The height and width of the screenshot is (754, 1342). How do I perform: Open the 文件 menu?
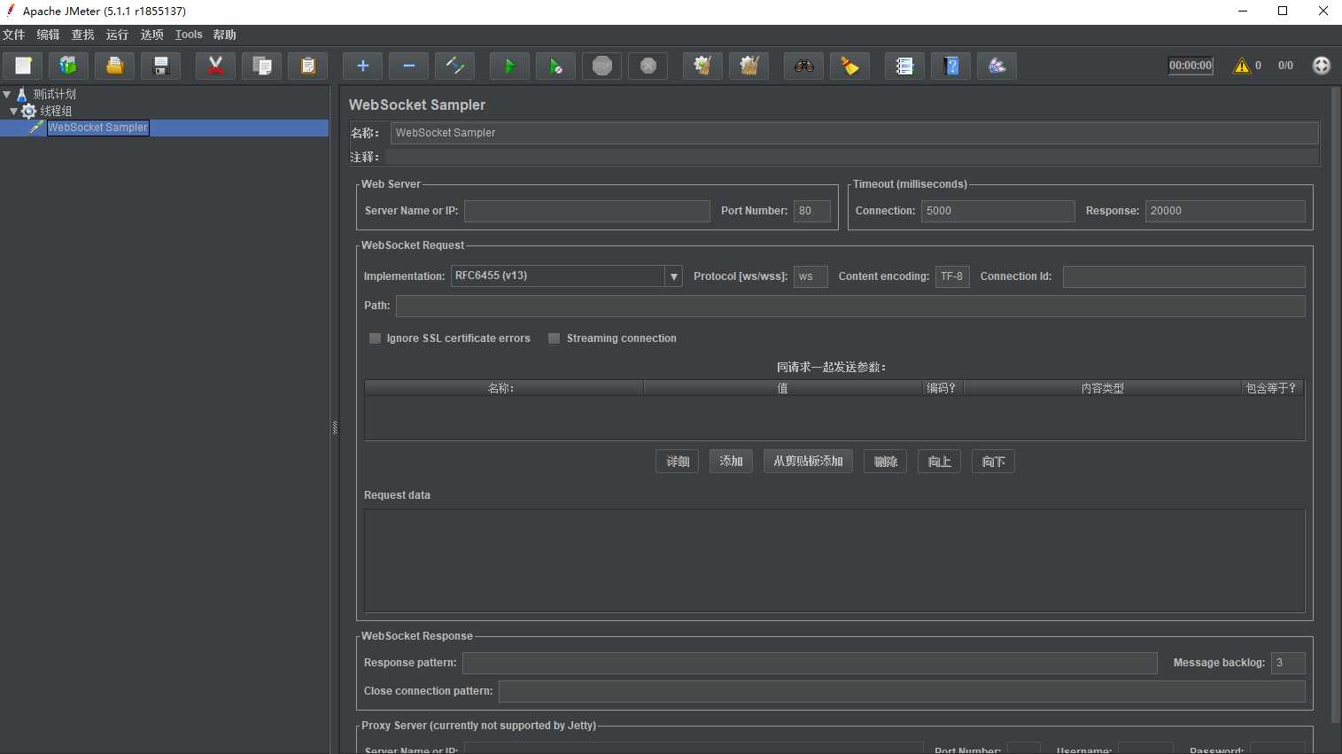[x=14, y=35]
